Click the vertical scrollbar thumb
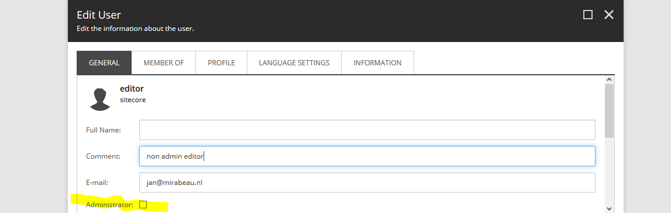This screenshot has width=671, height=213. [x=610, y=110]
